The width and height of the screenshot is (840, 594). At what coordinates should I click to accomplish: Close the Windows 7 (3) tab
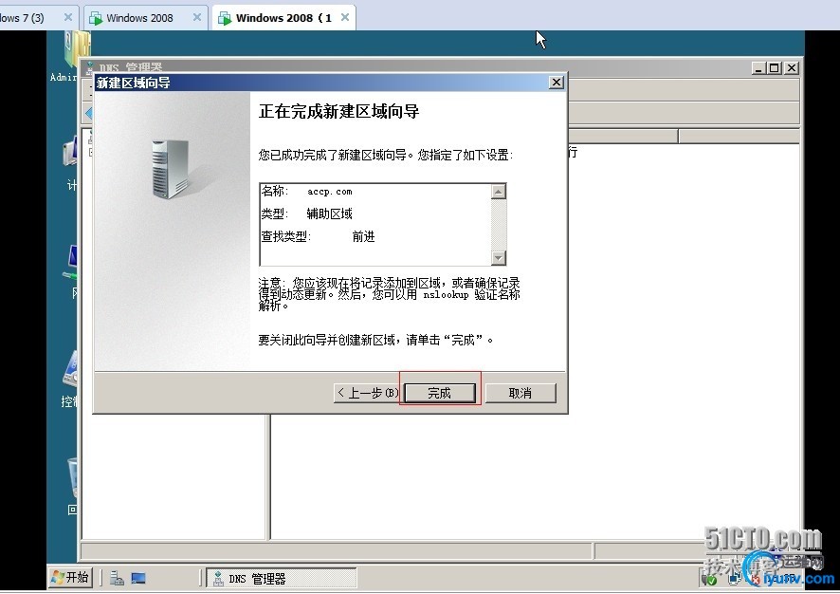[68, 17]
